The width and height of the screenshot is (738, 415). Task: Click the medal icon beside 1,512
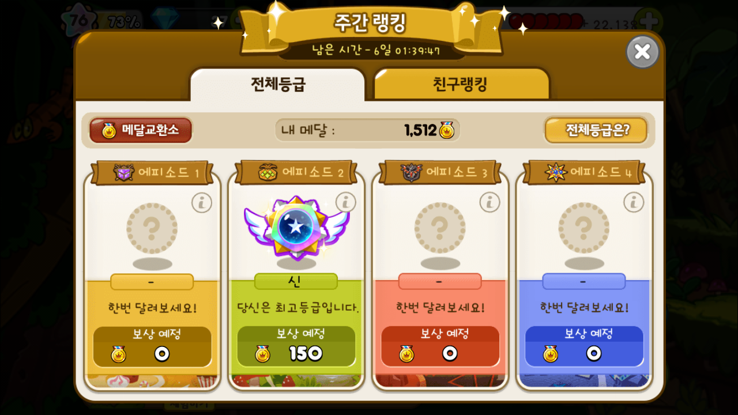446,130
